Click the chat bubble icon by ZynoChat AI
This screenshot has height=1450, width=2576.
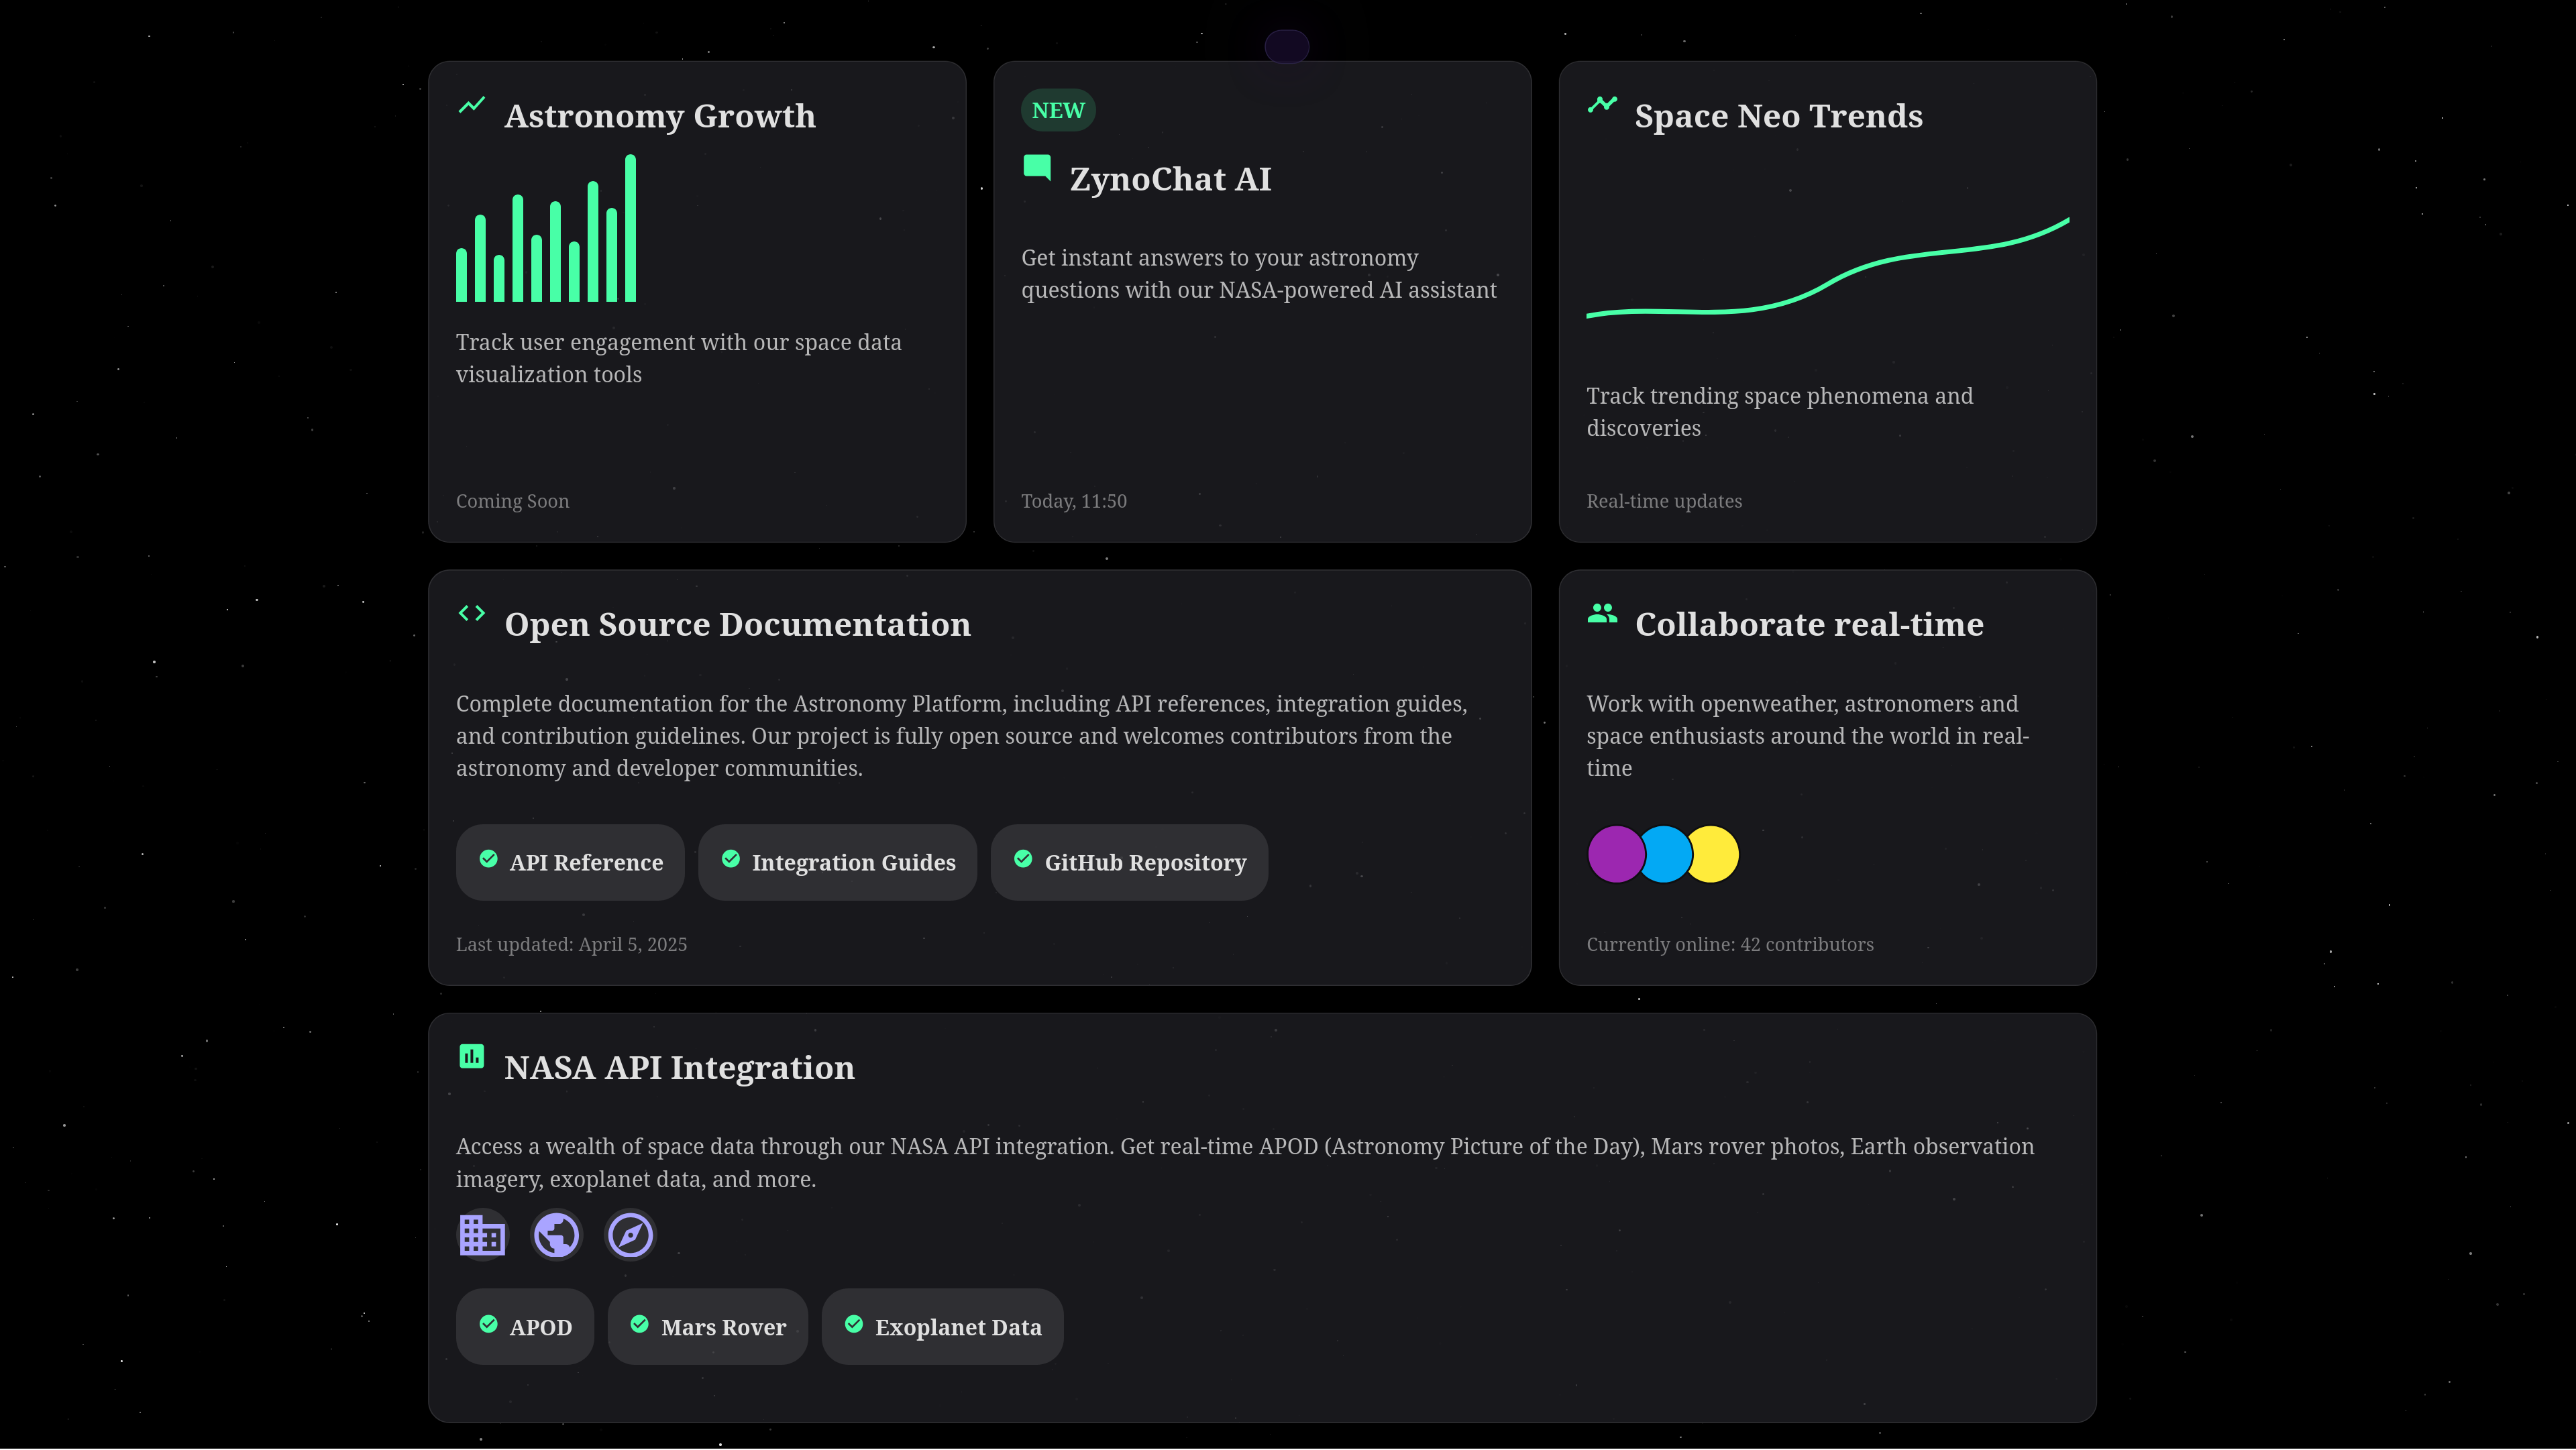point(1037,167)
